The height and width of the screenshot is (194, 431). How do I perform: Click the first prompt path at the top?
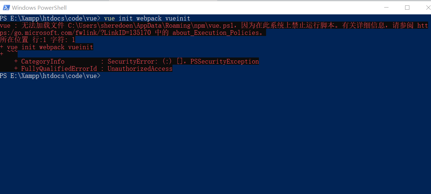(50, 18)
